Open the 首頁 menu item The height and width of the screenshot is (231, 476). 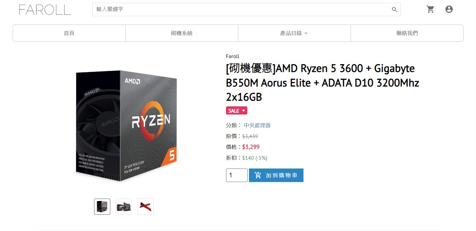69,33
